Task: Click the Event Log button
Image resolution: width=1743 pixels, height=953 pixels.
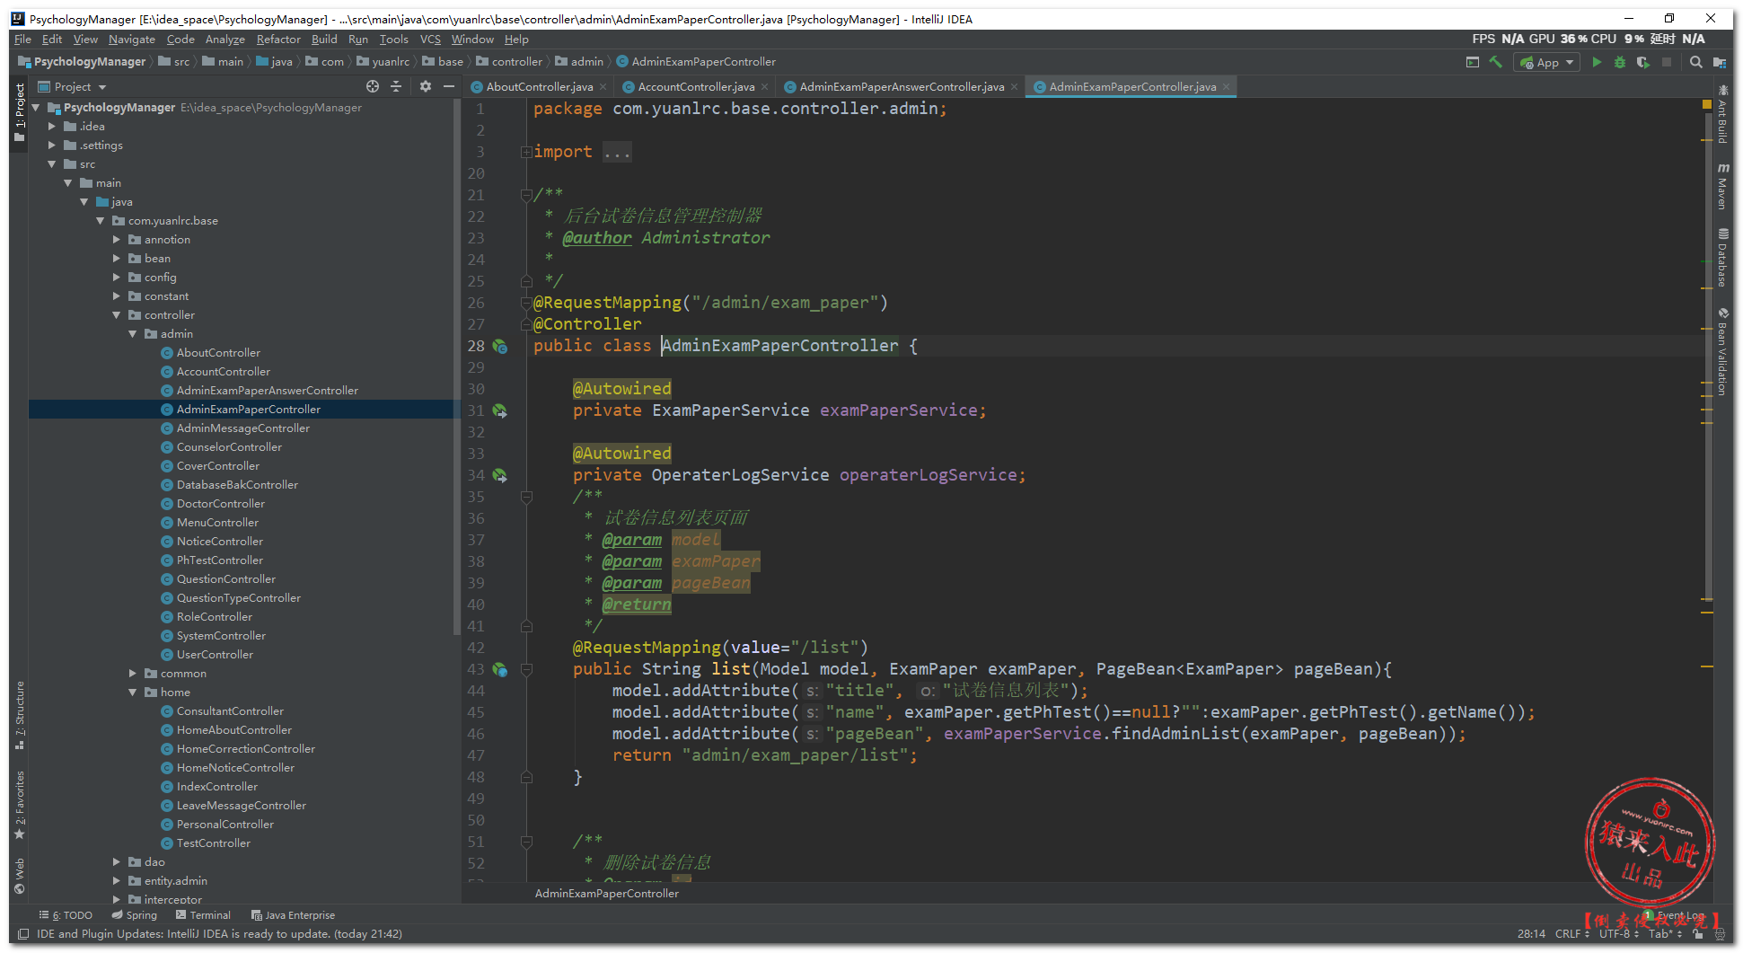Action: point(1679,915)
